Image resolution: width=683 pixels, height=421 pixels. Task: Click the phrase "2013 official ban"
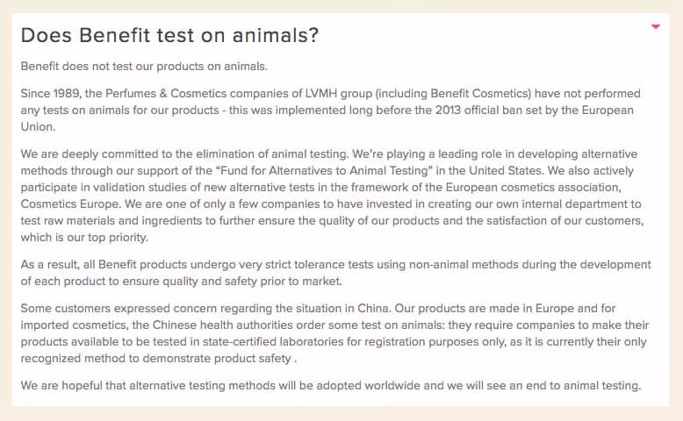pos(476,111)
